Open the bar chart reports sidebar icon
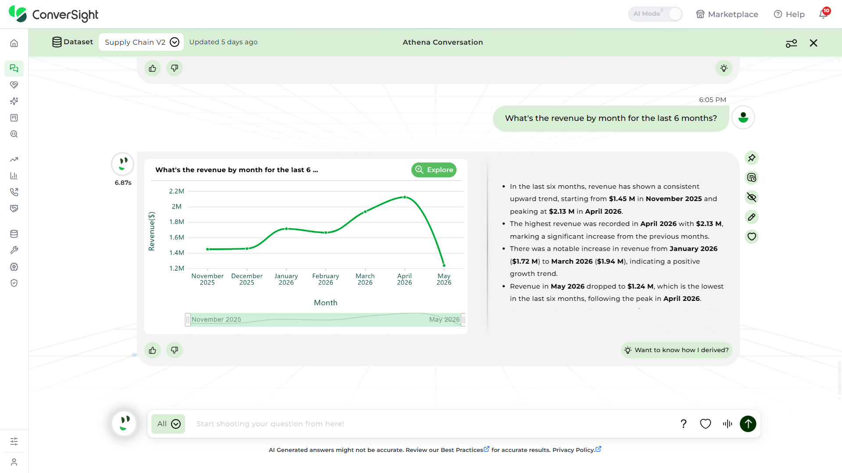842x473 pixels. tap(14, 176)
